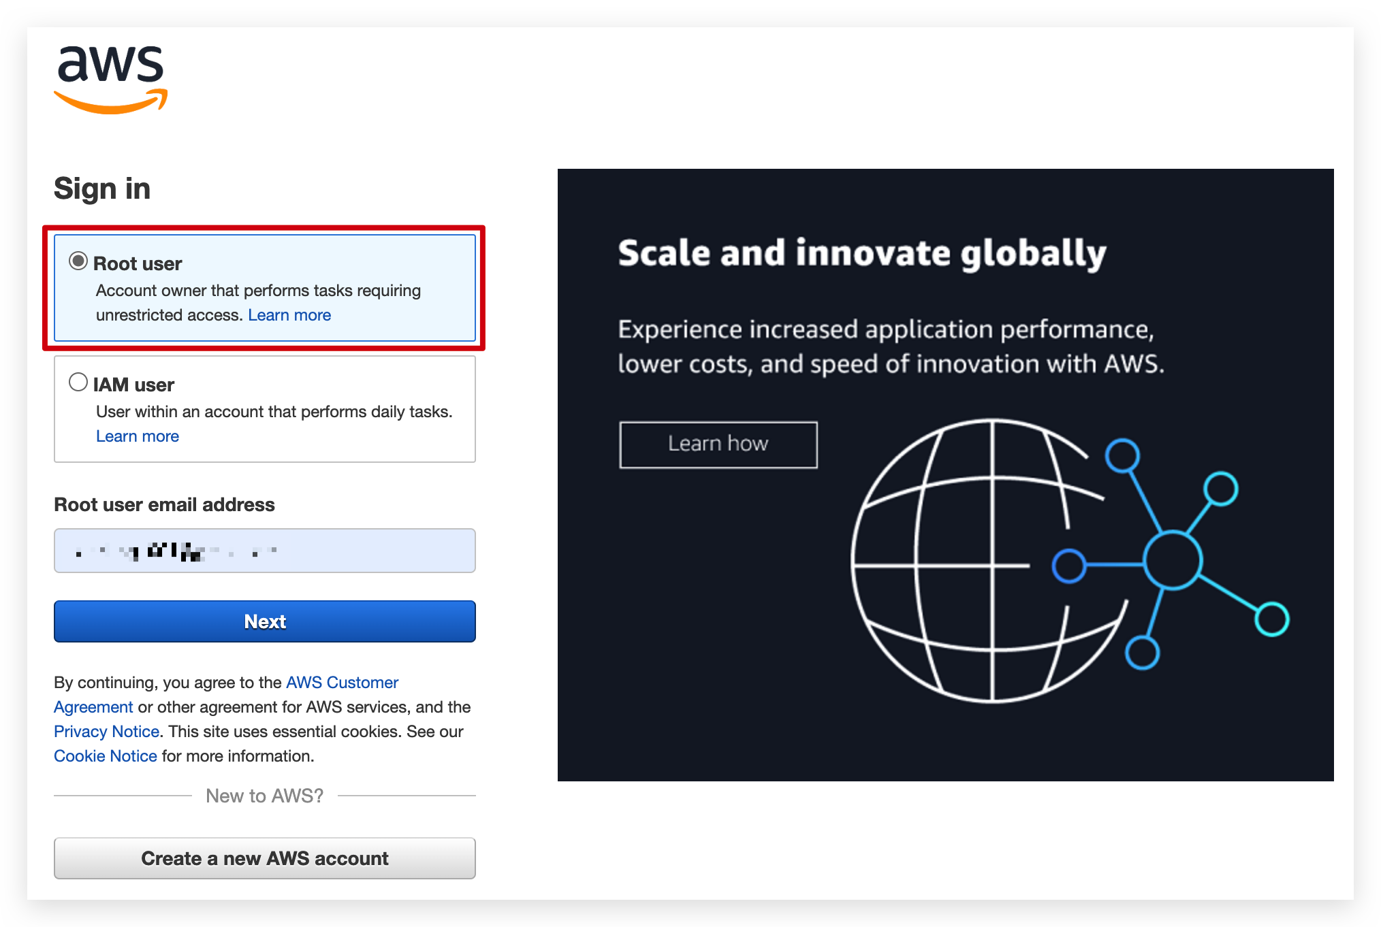The height and width of the screenshot is (927, 1381).
Task: Click the Learn how banner button
Action: 718,444
